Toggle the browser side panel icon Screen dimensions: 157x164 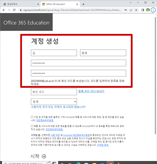(x=143, y=10)
